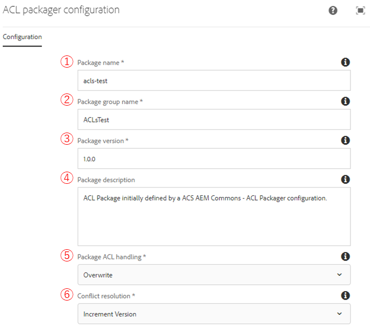The width and height of the screenshot is (370, 328).
Task: Click the ACL packager configuration title
Action: pos(61,10)
